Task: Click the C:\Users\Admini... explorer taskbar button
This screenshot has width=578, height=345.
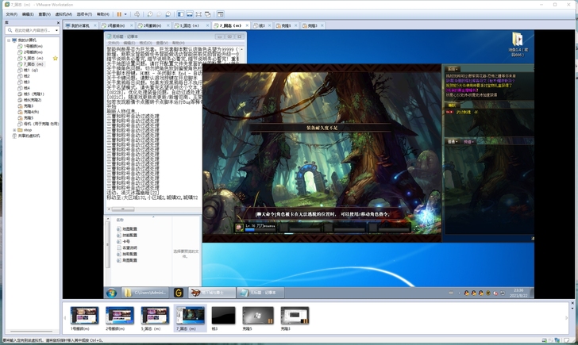Action: coord(145,293)
